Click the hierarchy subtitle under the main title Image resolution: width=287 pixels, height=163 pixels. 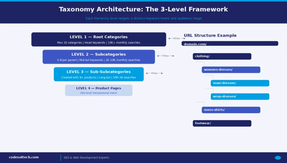coord(143,18)
